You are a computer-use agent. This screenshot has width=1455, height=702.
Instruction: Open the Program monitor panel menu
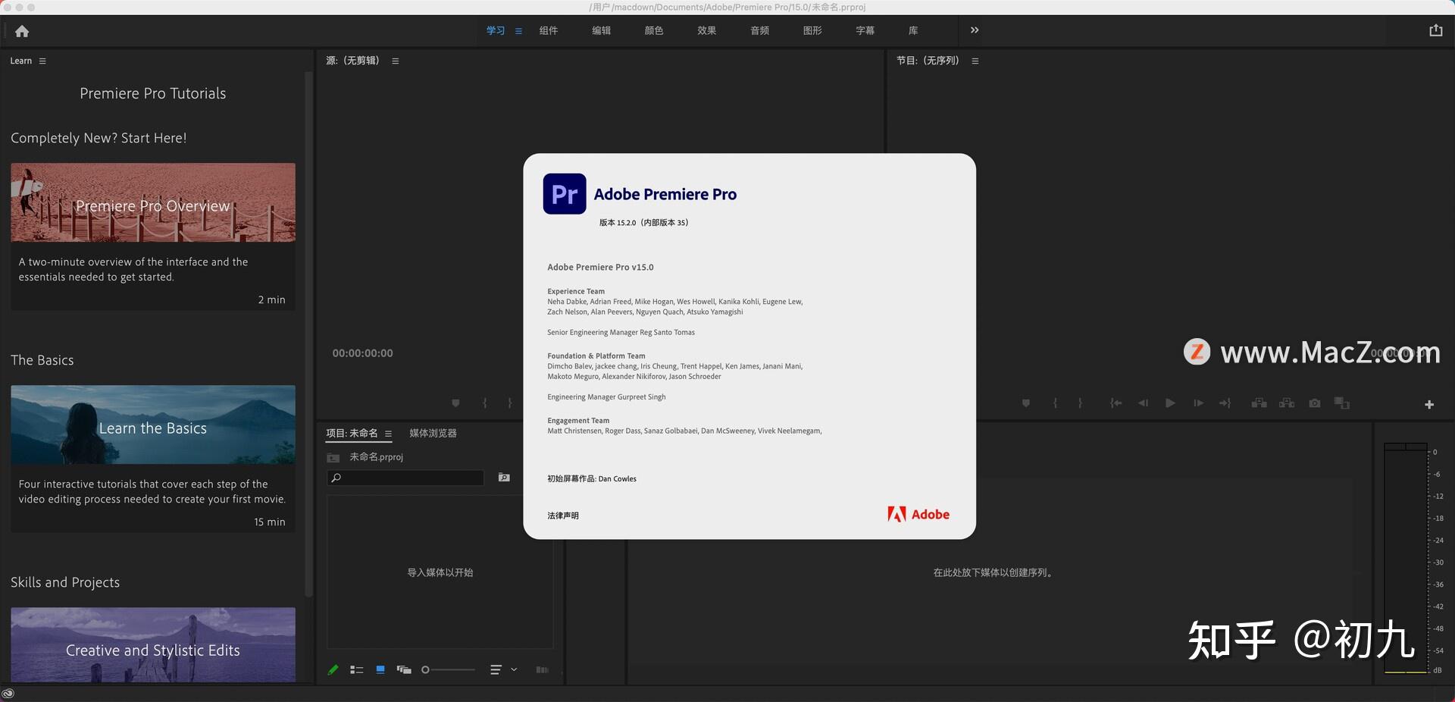point(975,61)
